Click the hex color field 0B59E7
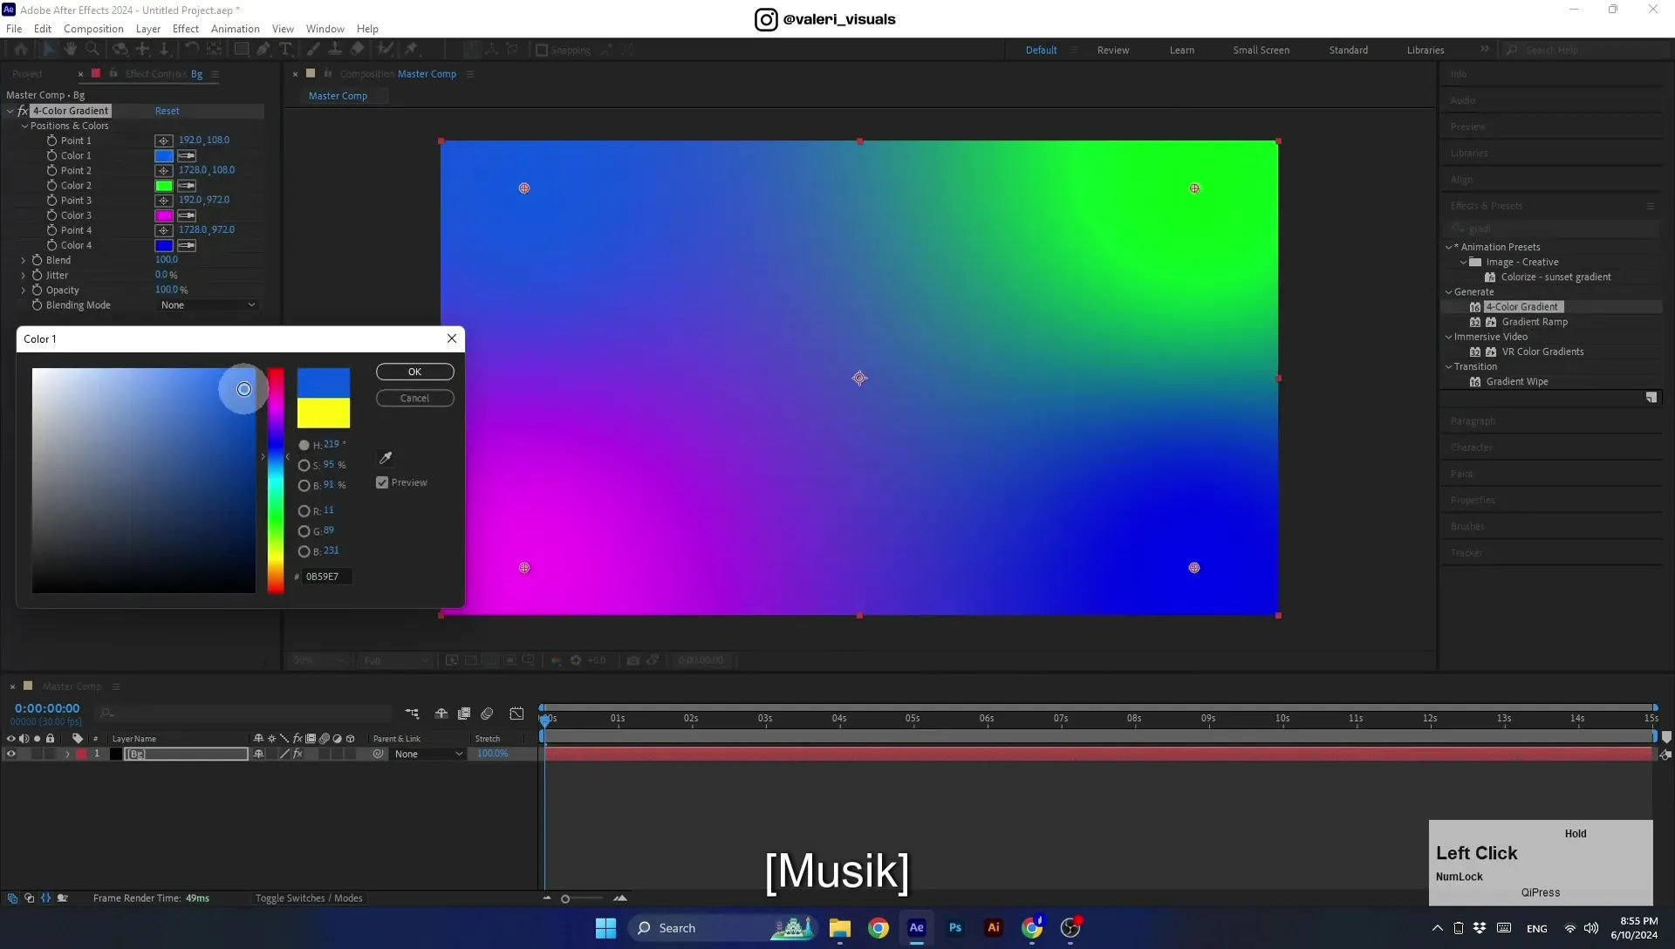The height and width of the screenshot is (949, 1675). pos(327,577)
